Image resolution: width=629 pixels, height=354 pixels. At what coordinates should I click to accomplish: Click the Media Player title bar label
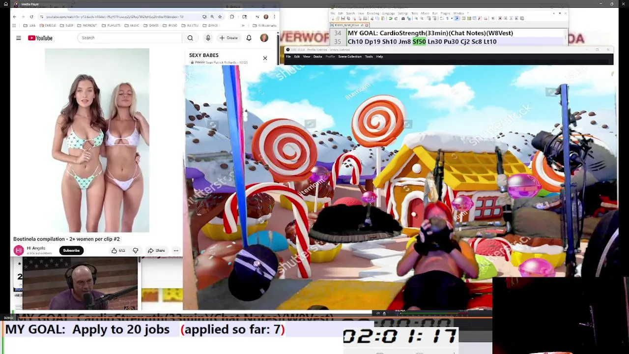coord(30,4)
